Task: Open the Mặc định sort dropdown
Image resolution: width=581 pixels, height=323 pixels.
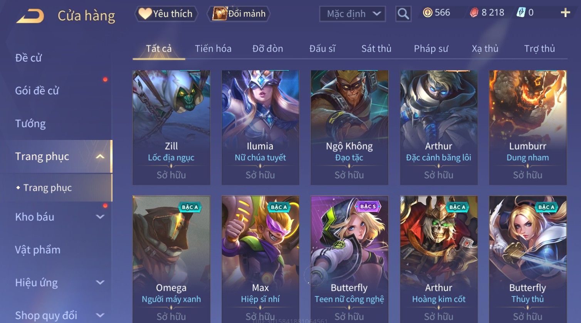Action: pos(353,14)
